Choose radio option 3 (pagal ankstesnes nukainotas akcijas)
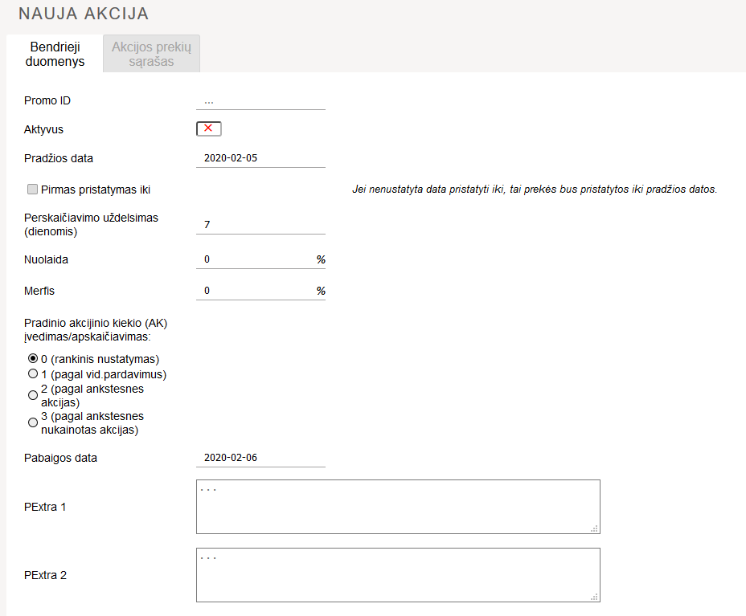 pyautogui.click(x=33, y=422)
